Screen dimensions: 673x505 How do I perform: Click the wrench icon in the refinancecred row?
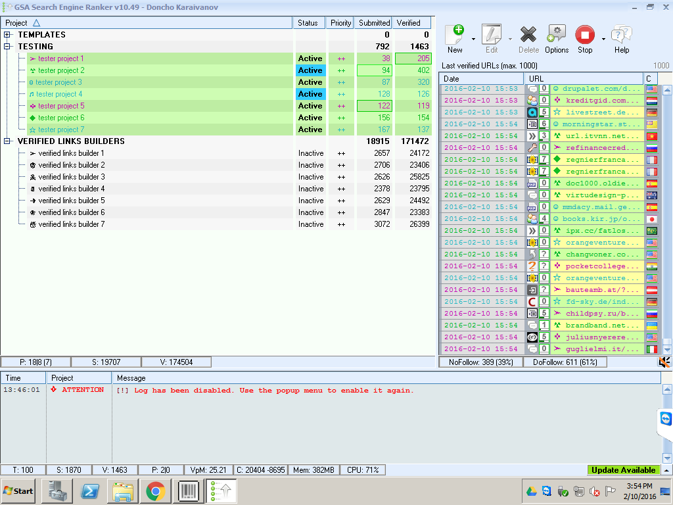coord(532,148)
